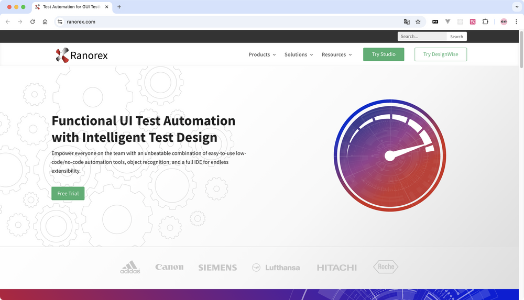Open the Chrome three-dot menu
Viewport: 524px width, 300px height.
(x=516, y=21)
